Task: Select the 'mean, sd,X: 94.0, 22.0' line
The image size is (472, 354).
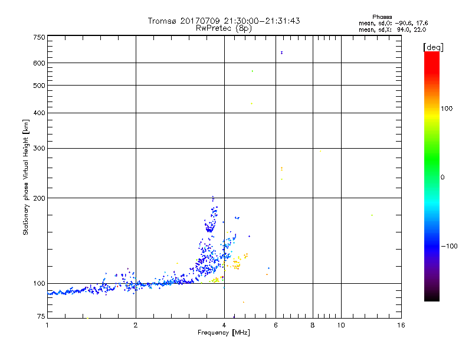Action: pyautogui.click(x=392, y=29)
